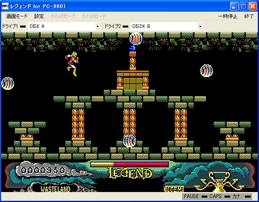Click the ドライブ1 label
Screen dimensions: 259x202
point(10,26)
